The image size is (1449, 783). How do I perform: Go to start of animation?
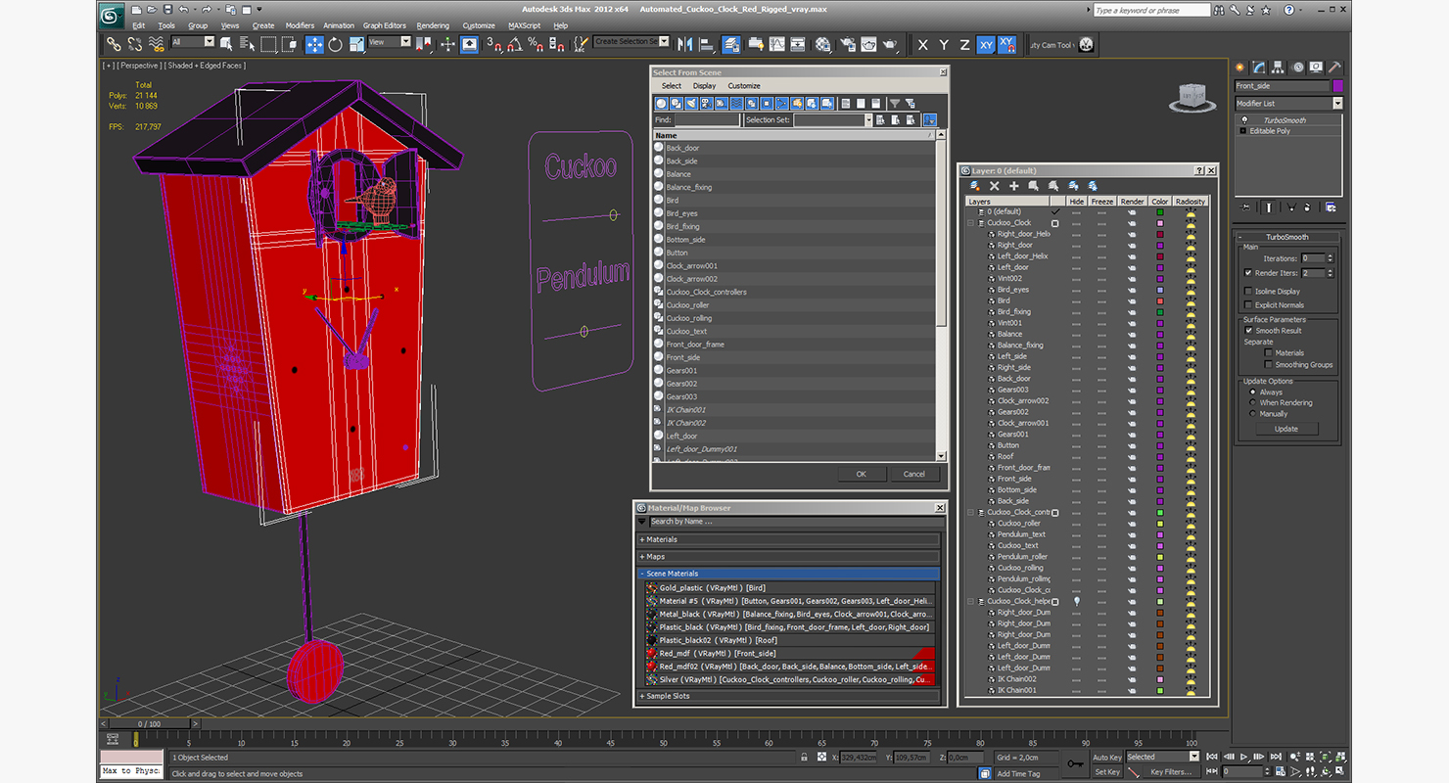click(1213, 757)
